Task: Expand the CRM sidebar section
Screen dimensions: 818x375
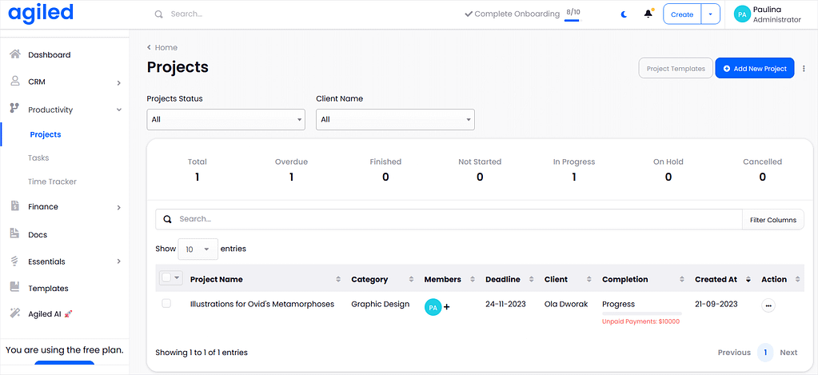Action: click(119, 82)
